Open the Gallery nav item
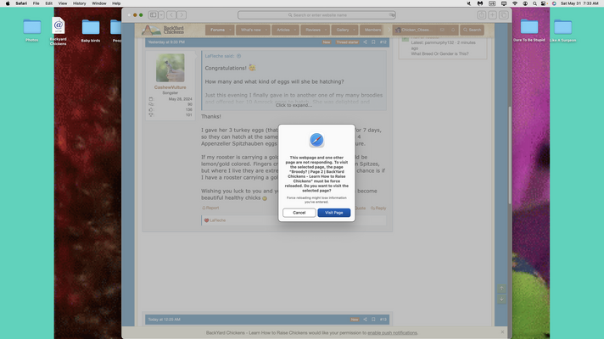 pyautogui.click(x=343, y=30)
